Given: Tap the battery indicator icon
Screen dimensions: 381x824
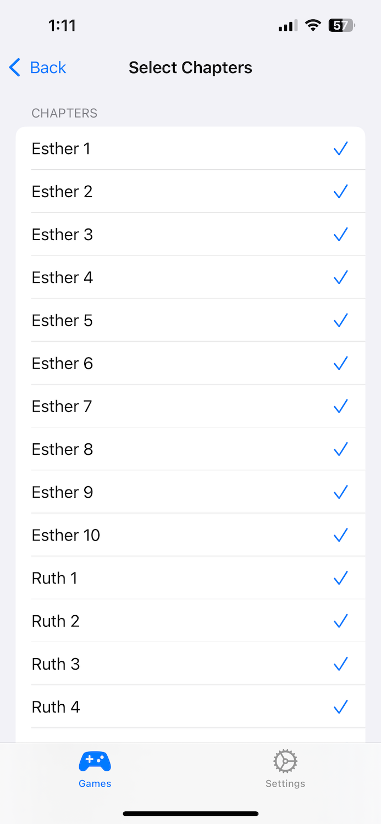Looking at the screenshot, I should [342, 25].
